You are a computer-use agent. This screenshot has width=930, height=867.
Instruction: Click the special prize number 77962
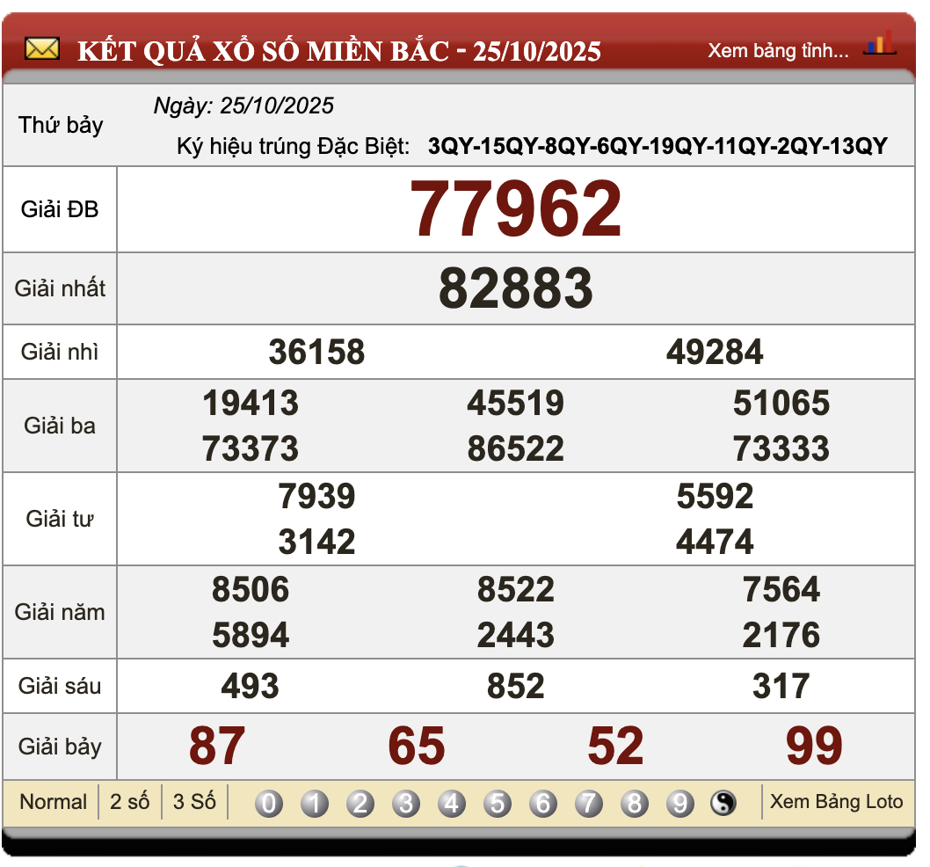(517, 208)
